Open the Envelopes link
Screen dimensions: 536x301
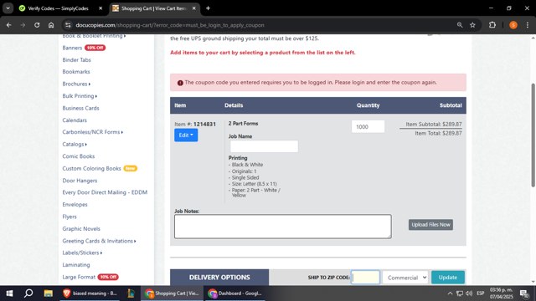[75, 205]
